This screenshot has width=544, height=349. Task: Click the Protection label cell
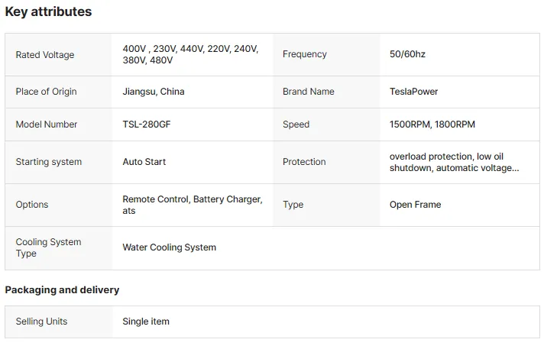click(326, 162)
